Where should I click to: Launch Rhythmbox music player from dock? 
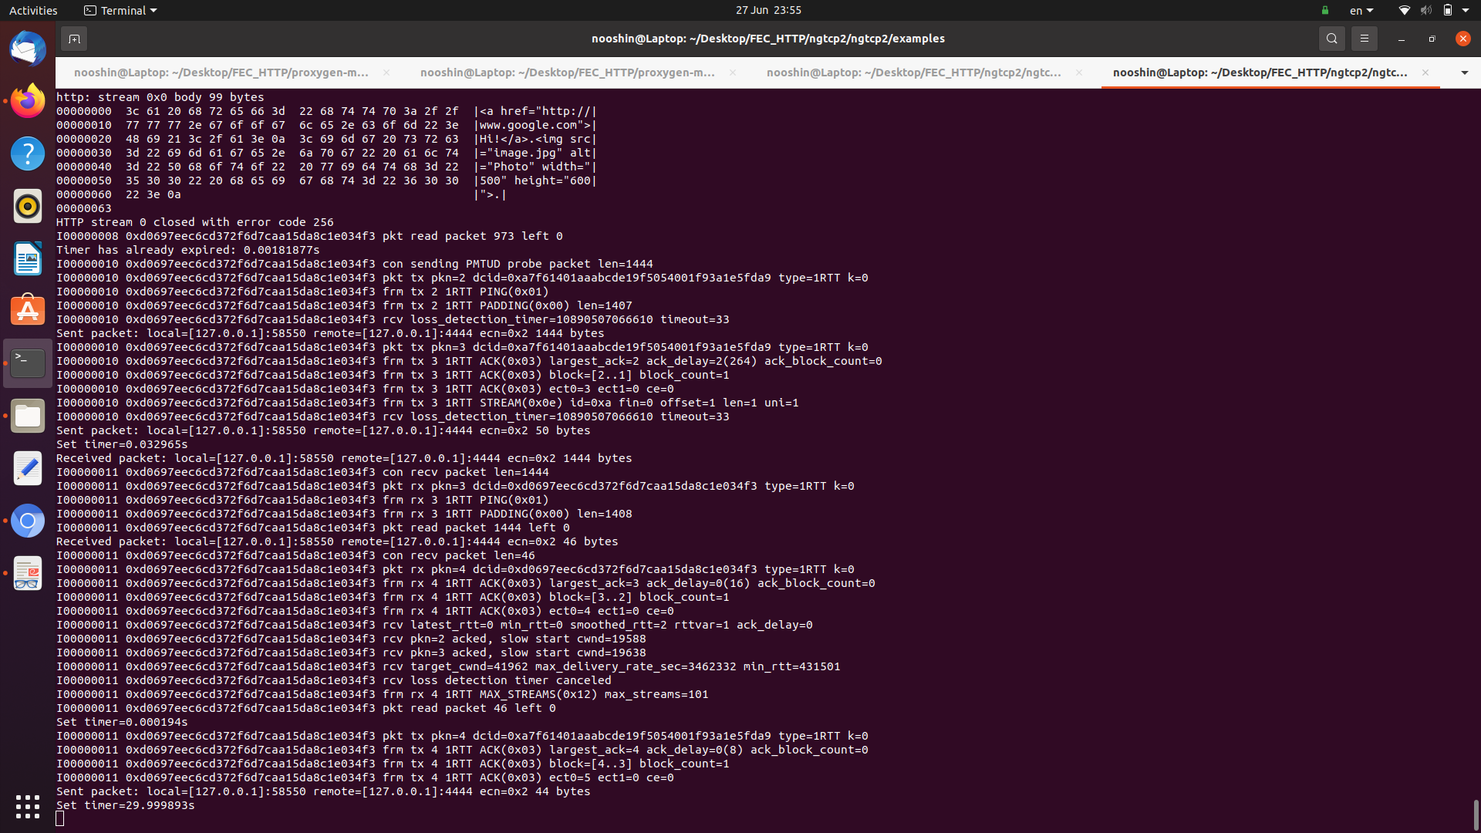point(28,206)
